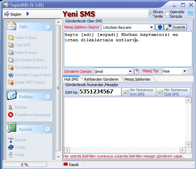Image resolution: width=196 pixels, height=169 pixels.
Task: Click the GSM No input field
Action: 100,91
